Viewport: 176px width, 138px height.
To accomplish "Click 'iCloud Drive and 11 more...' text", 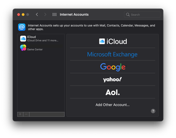I will tap(42, 41).
